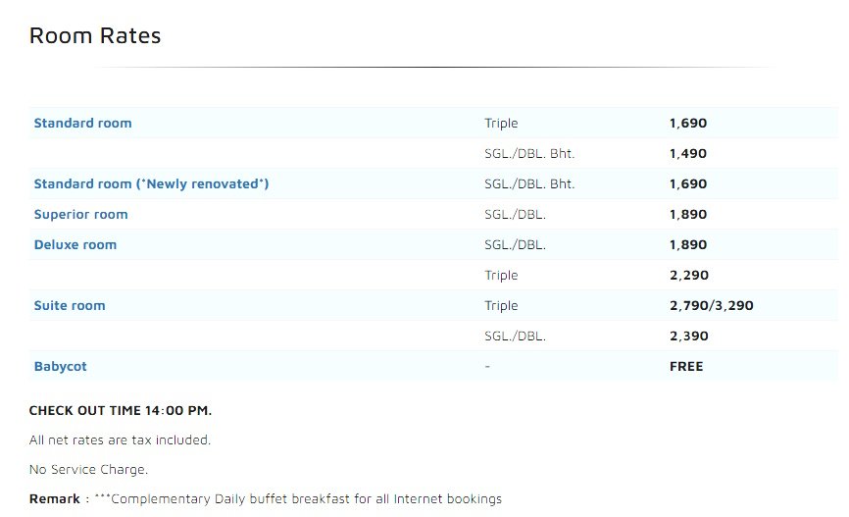Select the Superior room link
This screenshot has width=849, height=517.
[80, 215]
